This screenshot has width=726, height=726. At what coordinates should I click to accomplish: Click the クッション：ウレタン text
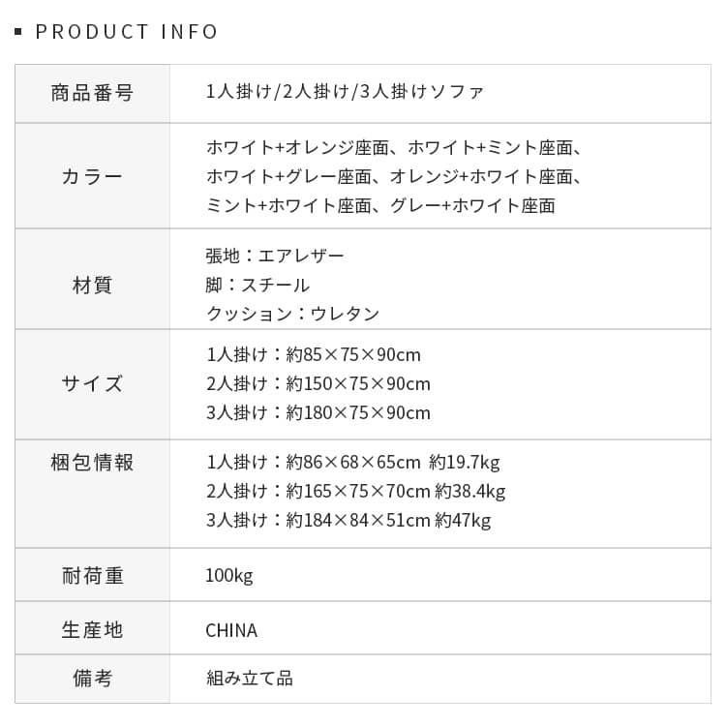(x=292, y=314)
